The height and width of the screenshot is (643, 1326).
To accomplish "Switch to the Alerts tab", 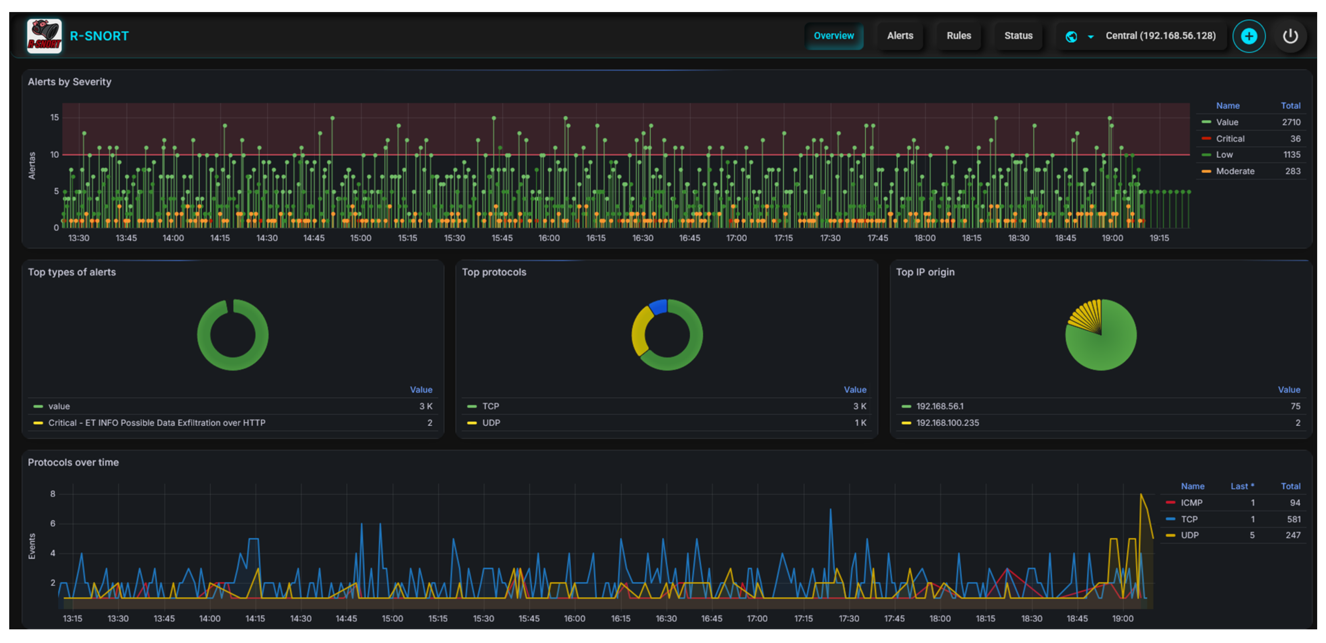I will pyautogui.click(x=900, y=36).
